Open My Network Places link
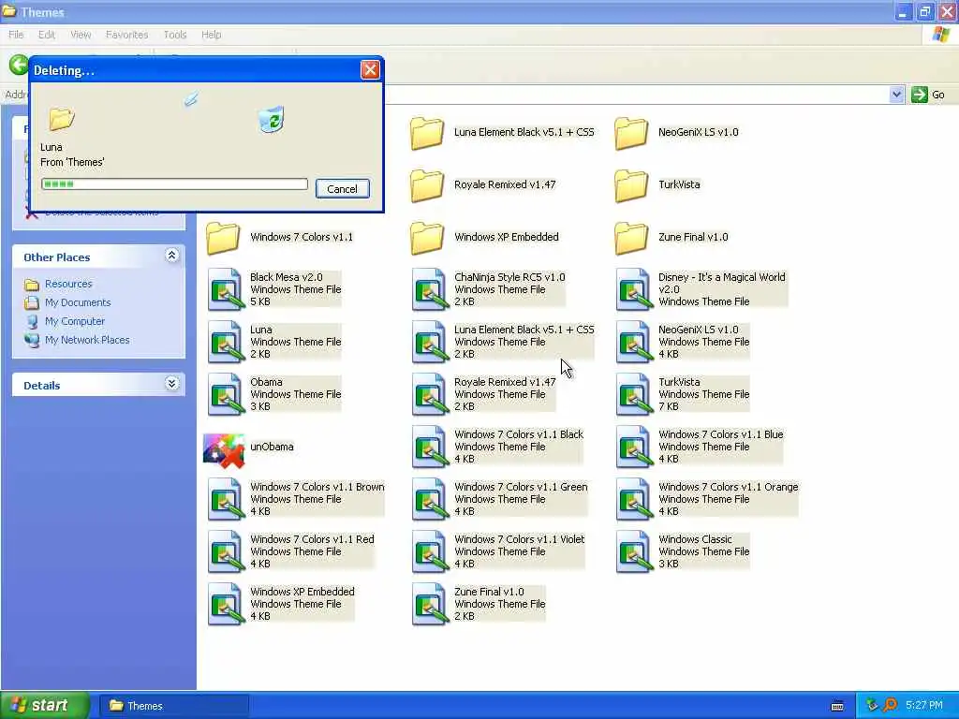 [87, 340]
